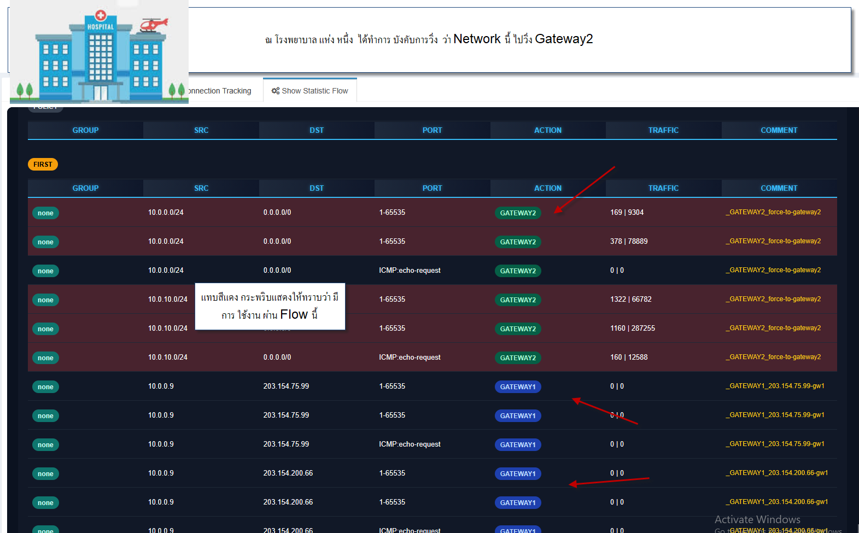Click PORT header below the FIRST badge
This screenshot has height=533, width=859.
pos(432,188)
